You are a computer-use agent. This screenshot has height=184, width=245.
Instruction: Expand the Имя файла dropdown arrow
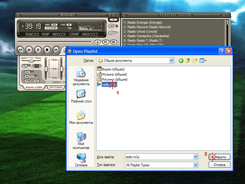coord(196,157)
